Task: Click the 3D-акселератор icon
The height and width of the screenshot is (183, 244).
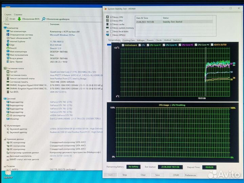Action: 8,116
